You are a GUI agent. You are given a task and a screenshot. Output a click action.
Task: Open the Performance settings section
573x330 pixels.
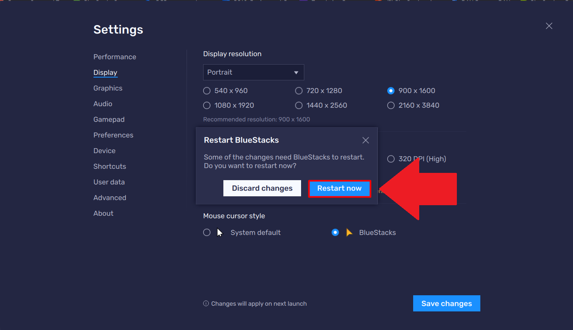[115, 57]
